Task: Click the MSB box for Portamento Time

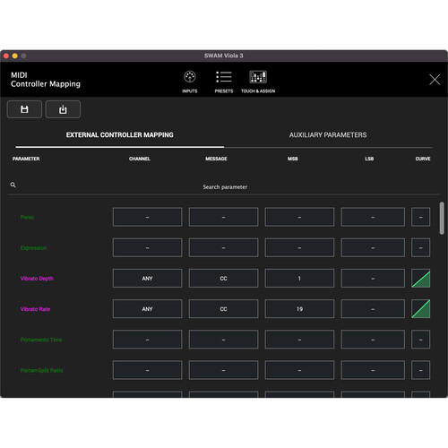Action: [x=299, y=340]
